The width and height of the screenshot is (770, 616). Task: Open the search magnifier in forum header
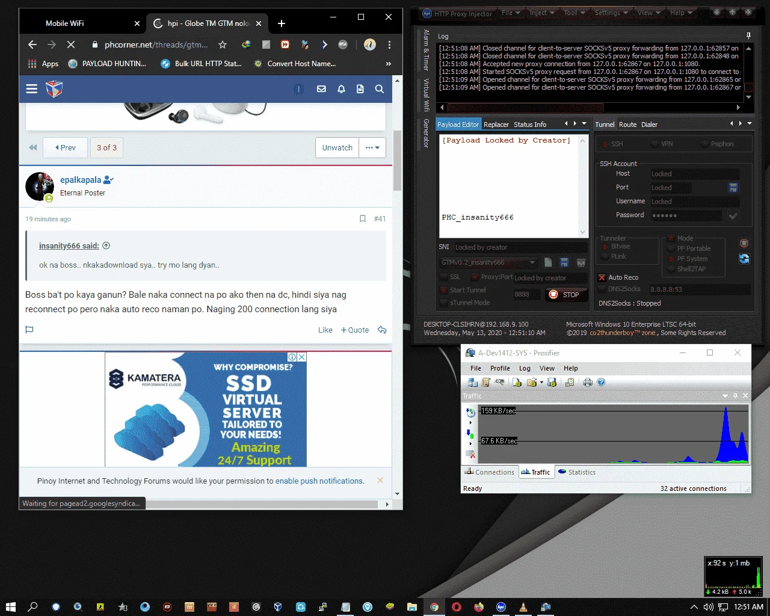point(379,89)
